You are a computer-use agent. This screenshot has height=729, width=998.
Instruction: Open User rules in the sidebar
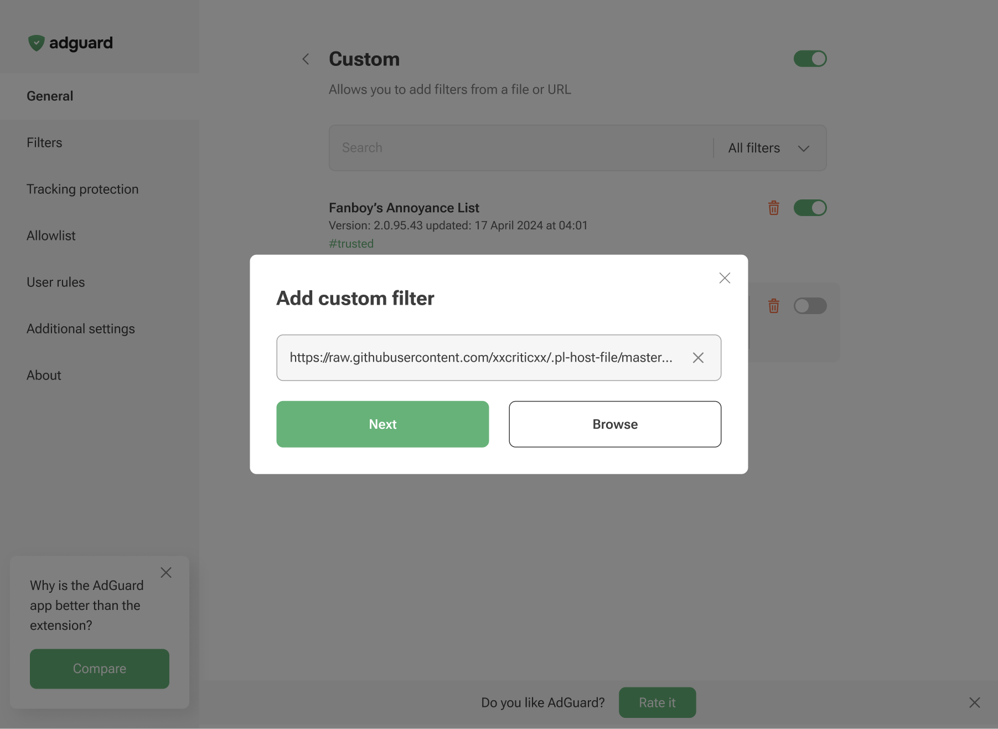point(100,283)
